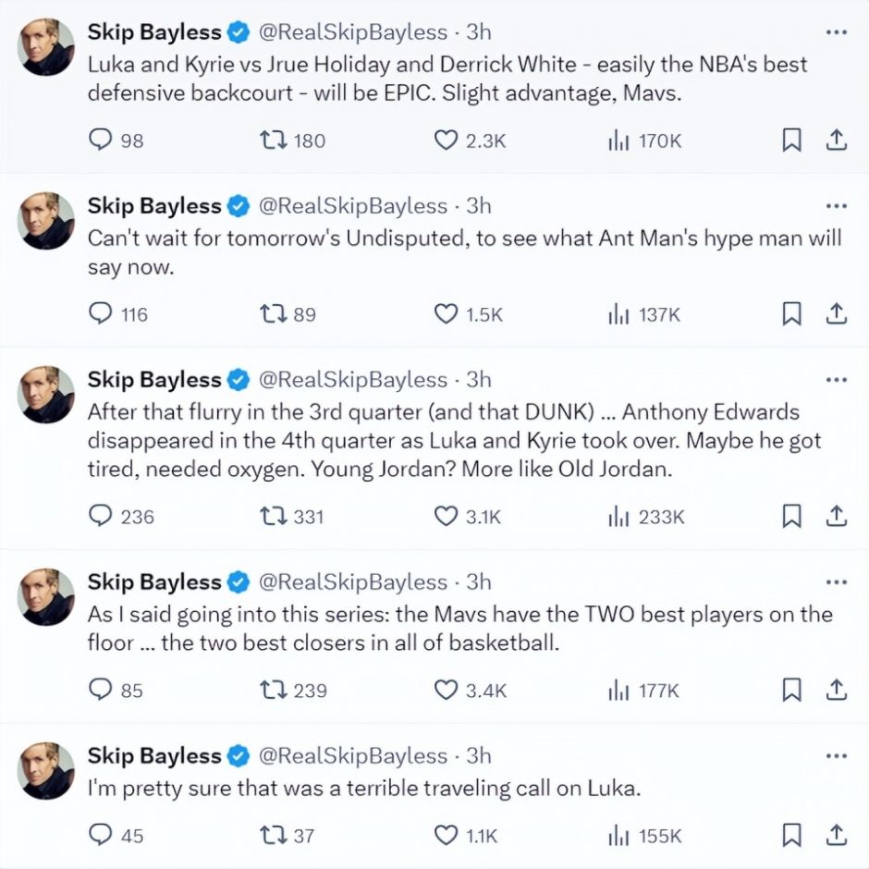Click Skip Bayless avatar on the Undisputed tweet
Screen dimensions: 869x869
point(47,221)
